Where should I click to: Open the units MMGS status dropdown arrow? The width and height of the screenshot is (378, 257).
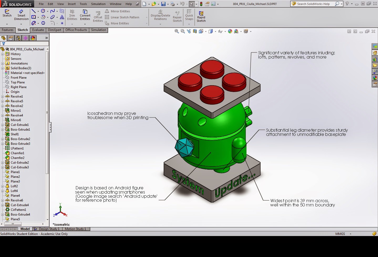[x=350, y=234]
